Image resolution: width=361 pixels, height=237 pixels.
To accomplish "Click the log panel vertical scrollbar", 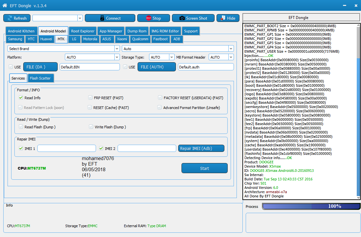I will point(358,111).
